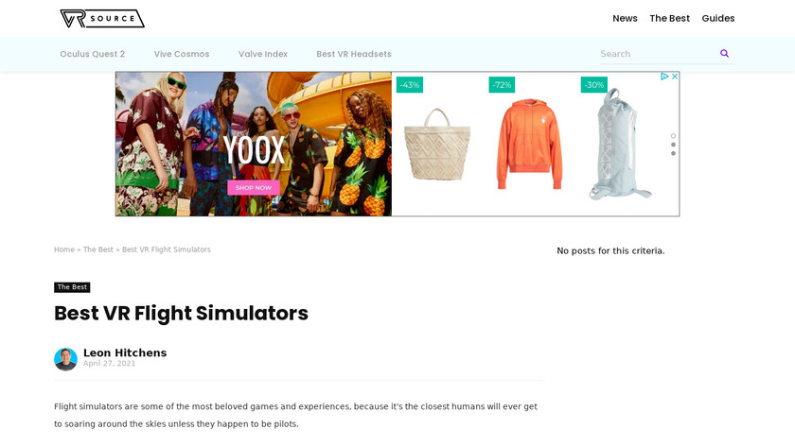Open the News menu item
The height and width of the screenshot is (446, 795).
pos(625,18)
